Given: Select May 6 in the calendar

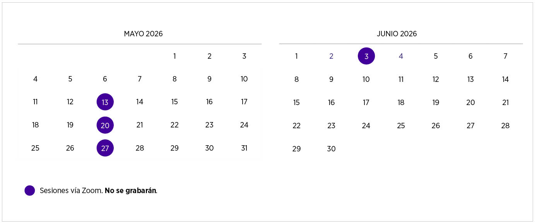Looking at the screenshot, I should [x=105, y=79].
